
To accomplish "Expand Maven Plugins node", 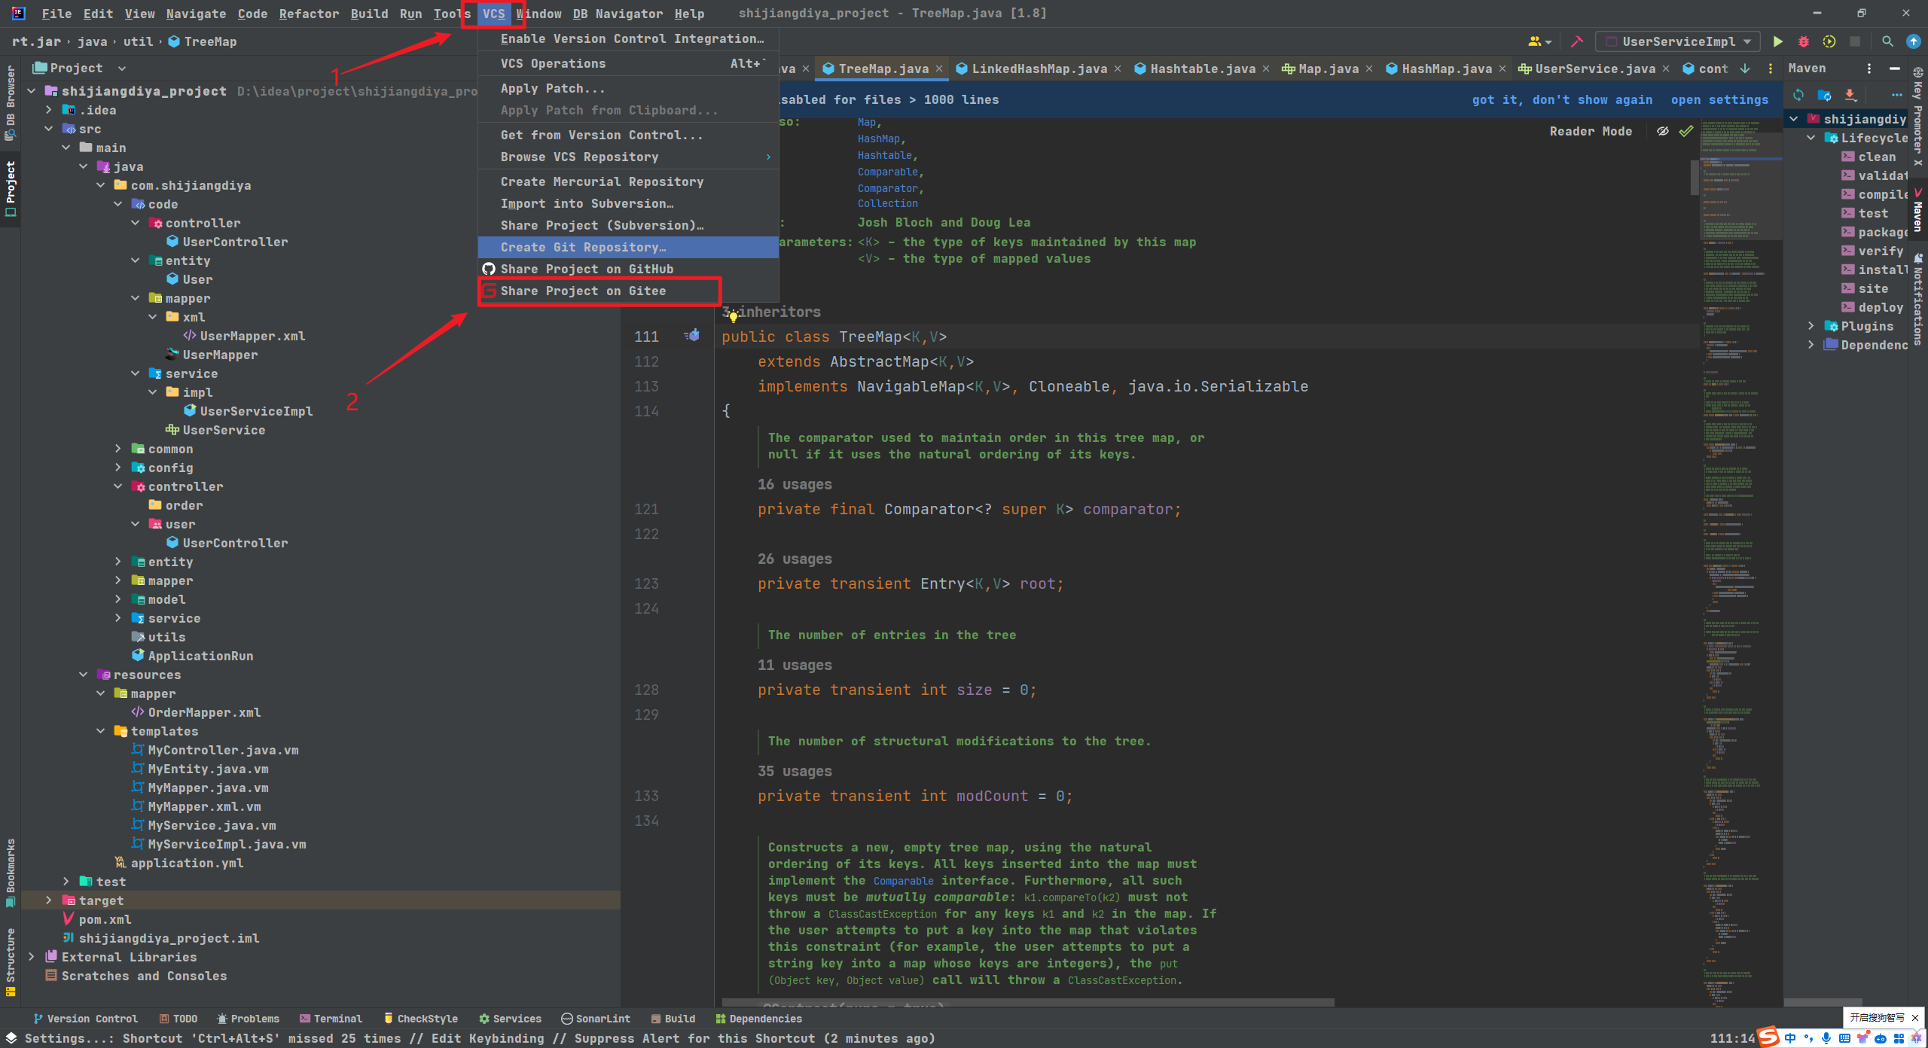I will point(1811,326).
